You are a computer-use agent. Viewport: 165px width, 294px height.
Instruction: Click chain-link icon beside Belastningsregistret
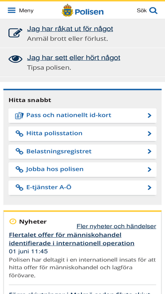(x=19, y=151)
